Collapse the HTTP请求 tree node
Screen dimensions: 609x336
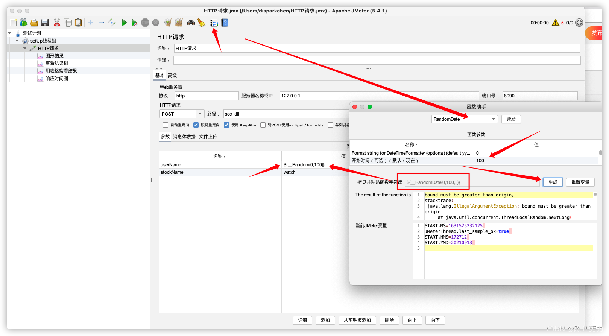tap(25, 48)
